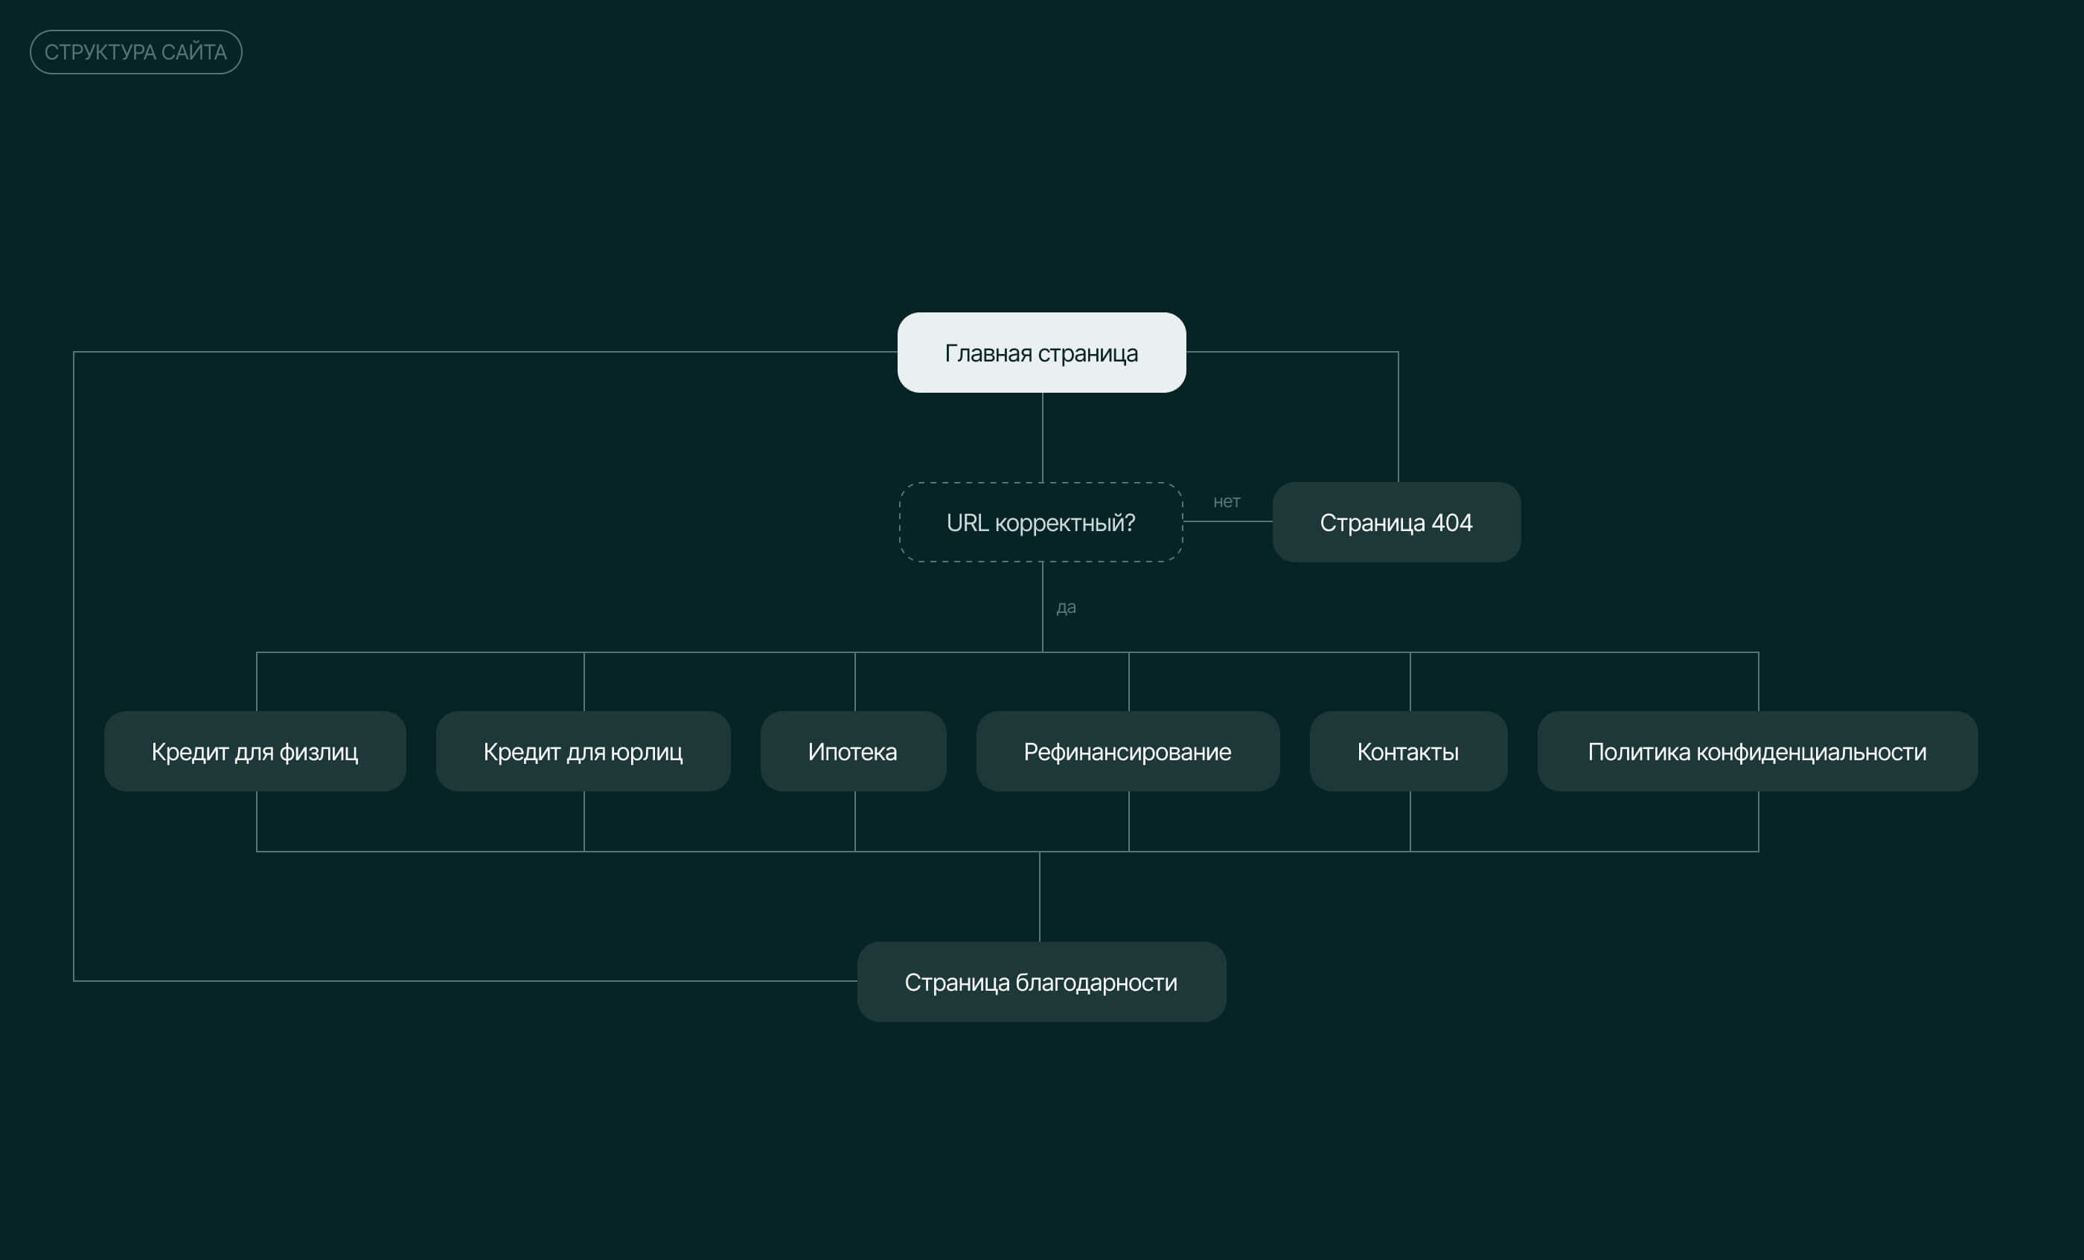Click the text inside Главная страница
The image size is (2084, 1260).
tap(1041, 353)
